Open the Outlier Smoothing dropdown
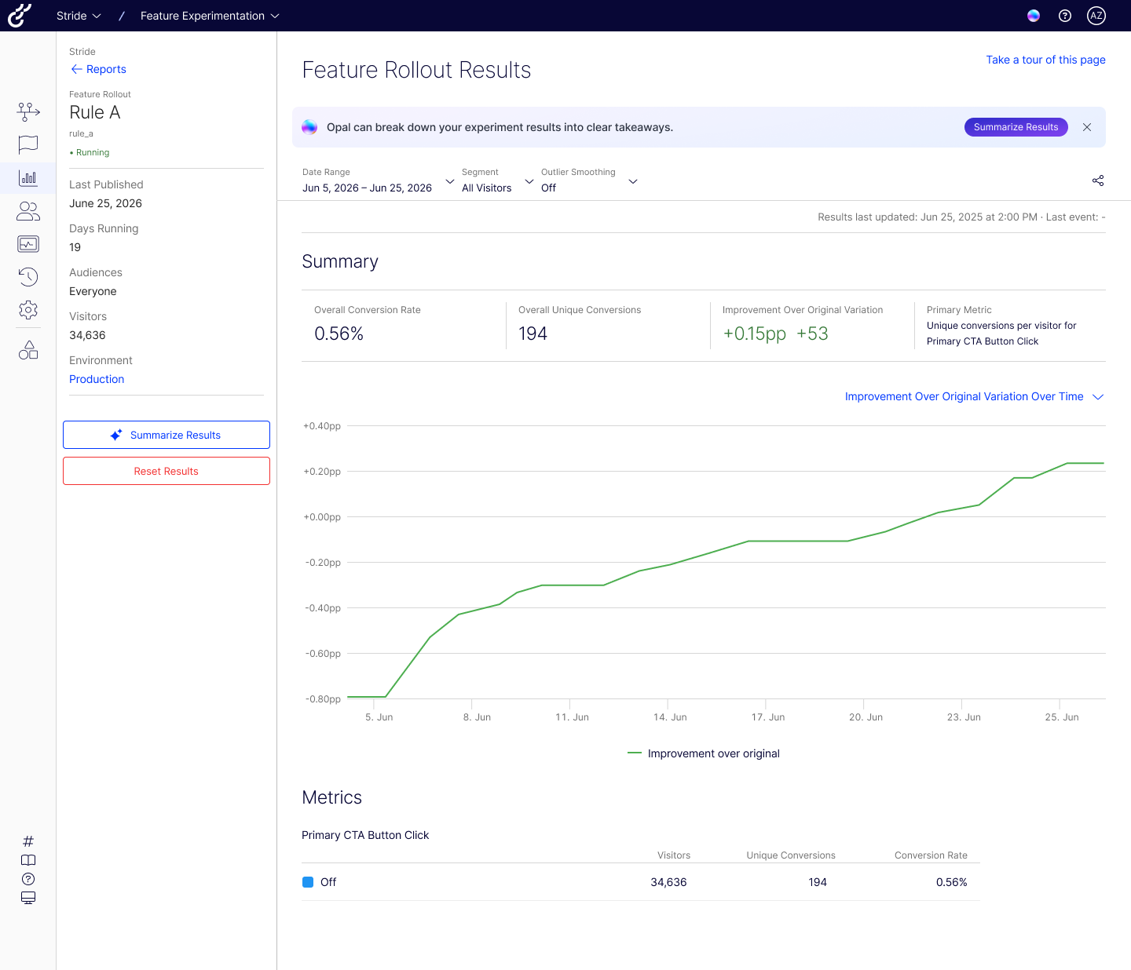This screenshot has height=970, width=1131. 589,181
